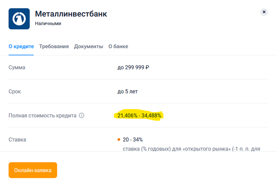Open the Документы tab
The width and height of the screenshot is (277, 183).
[89, 47]
